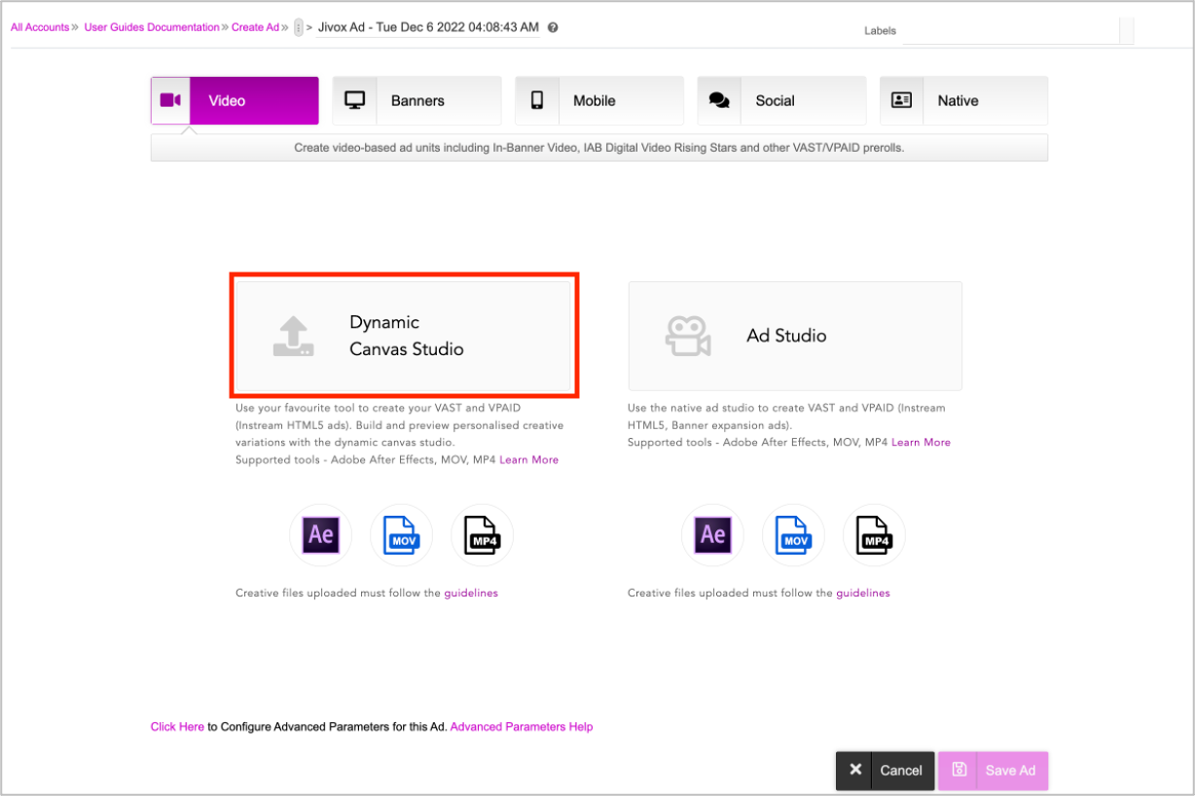Click MOV file icon under Ad Studio

coord(793,535)
